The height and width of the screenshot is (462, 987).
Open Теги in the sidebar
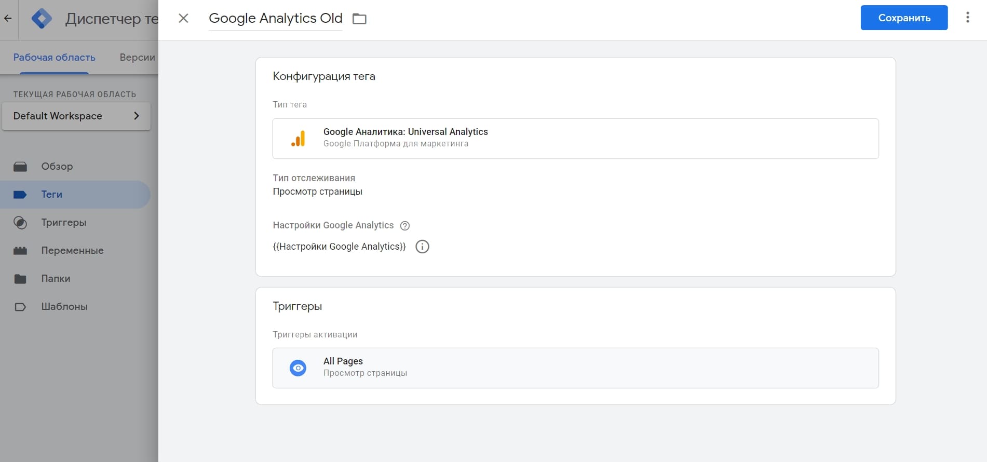(75, 194)
